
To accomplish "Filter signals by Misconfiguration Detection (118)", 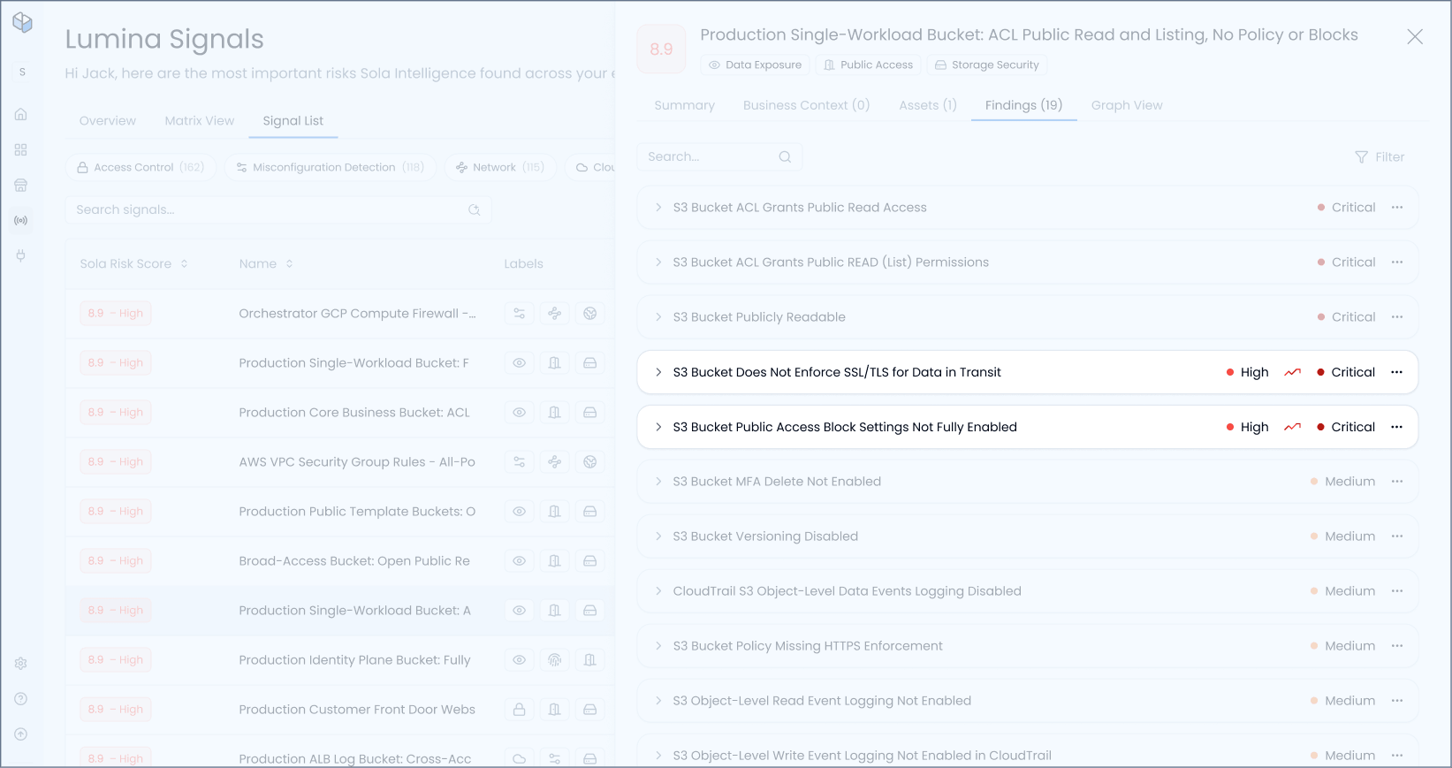I will 331,167.
